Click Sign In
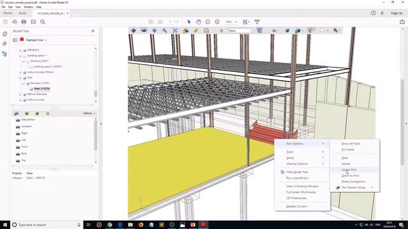 tap(397, 13)
